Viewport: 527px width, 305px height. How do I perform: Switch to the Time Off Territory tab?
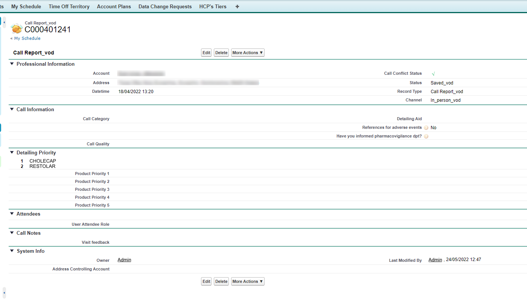tap(69, 6)
